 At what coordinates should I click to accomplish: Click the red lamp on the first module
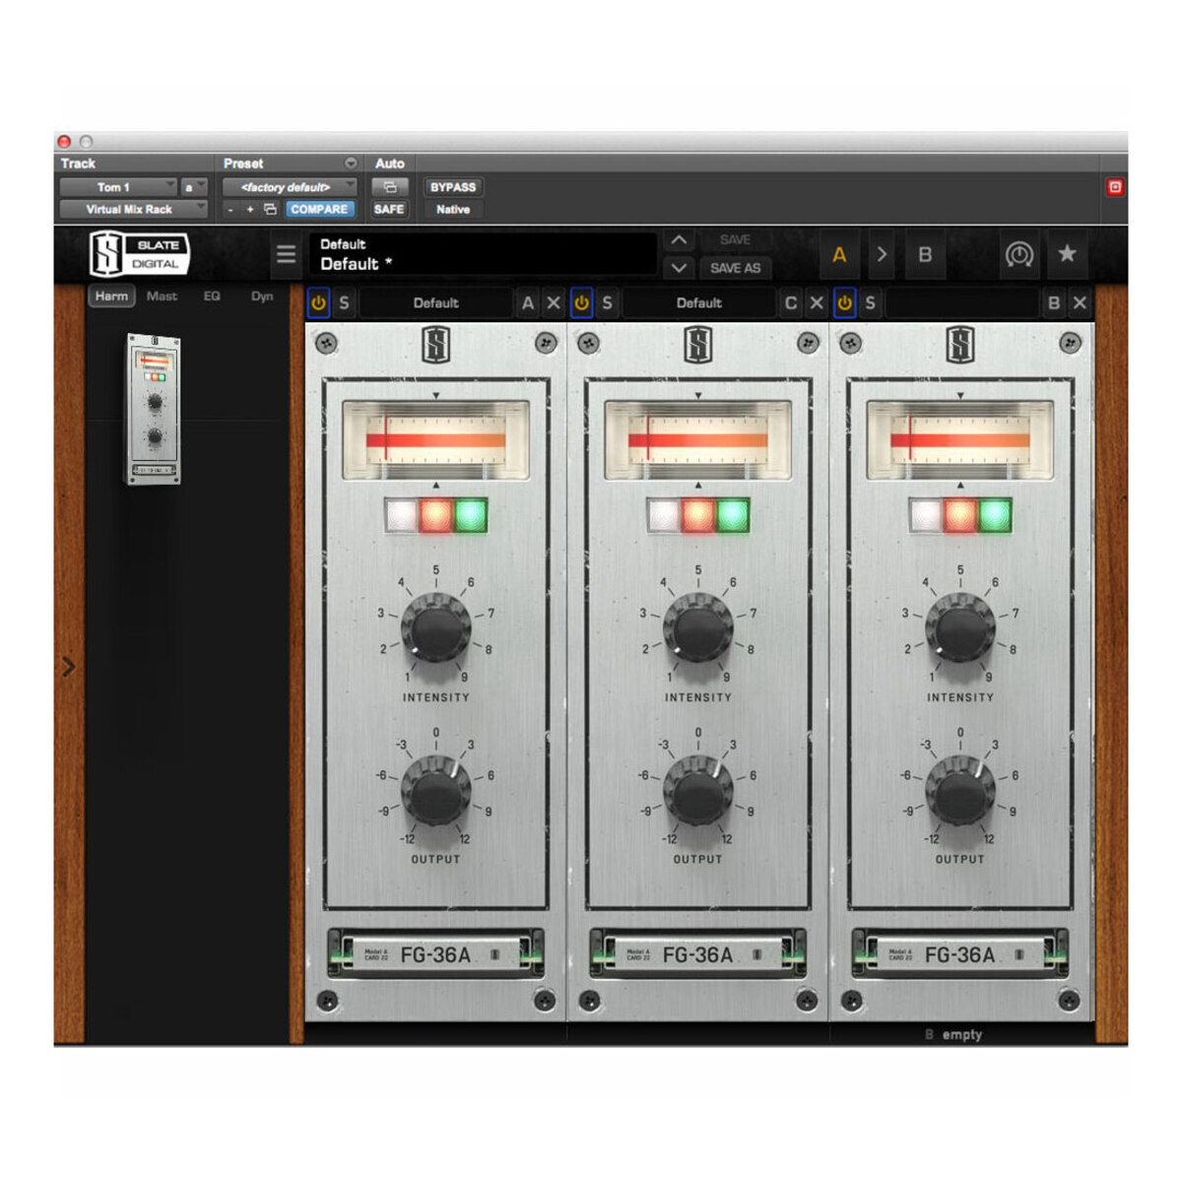[436, 515]
